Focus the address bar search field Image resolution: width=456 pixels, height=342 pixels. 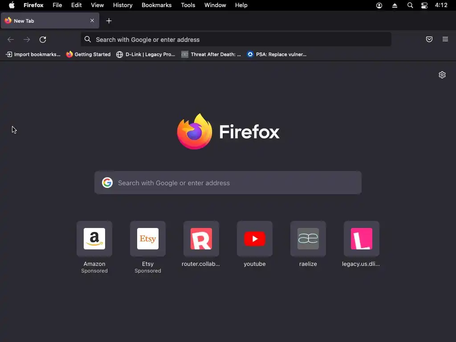click(236, 40)
